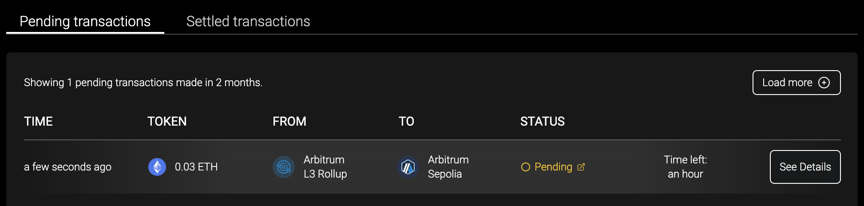Click the yellow pending status circle icon
Viewport: 864px width, 206px height.
pos(525,167)
